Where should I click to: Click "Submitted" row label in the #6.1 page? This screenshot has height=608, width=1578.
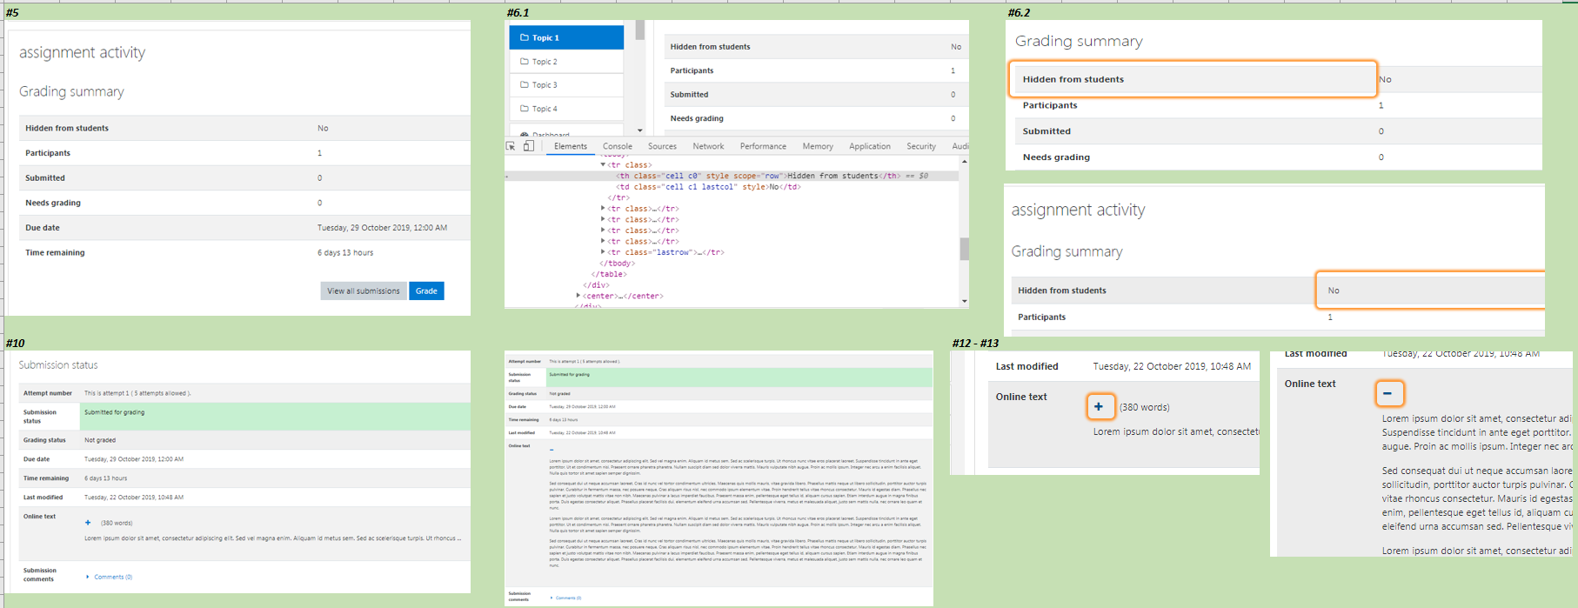click(689, 95)
